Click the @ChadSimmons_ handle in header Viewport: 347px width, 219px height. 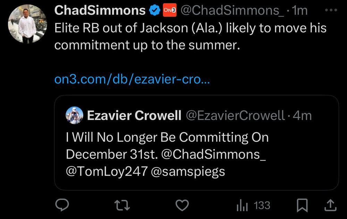coord(232,11)
